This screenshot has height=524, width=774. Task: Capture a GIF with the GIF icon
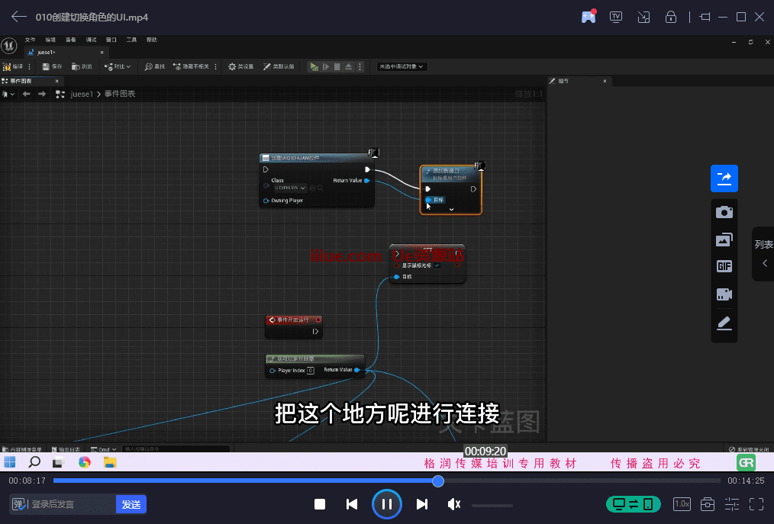724,266
